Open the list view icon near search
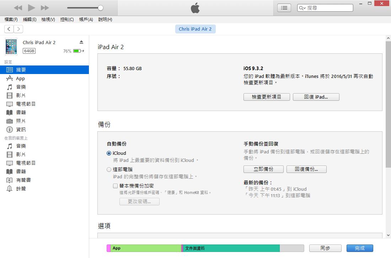391x258 pixels. coord(284,8)
